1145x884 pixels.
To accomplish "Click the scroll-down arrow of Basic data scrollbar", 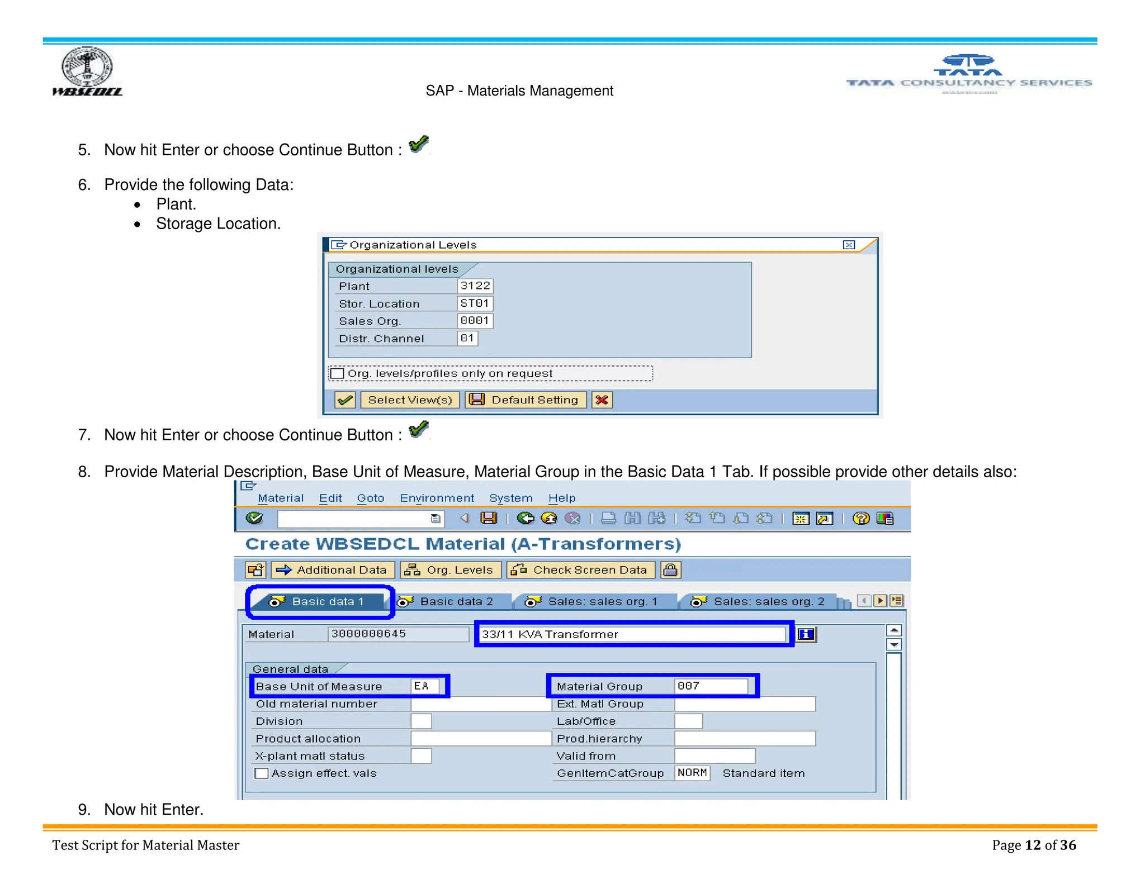I will click(x=894, y=645).
